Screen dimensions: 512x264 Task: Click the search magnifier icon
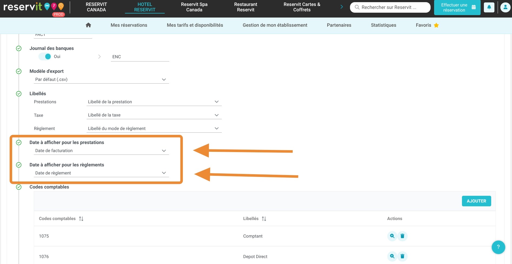point(357,7)
